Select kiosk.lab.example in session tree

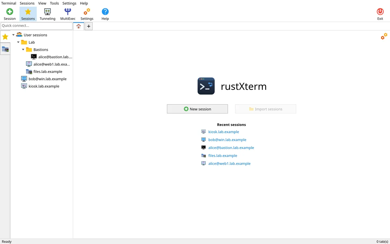coord(44,86)
